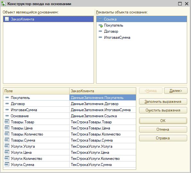
Task: Confirm with the OK button
Action: point(163,121)
